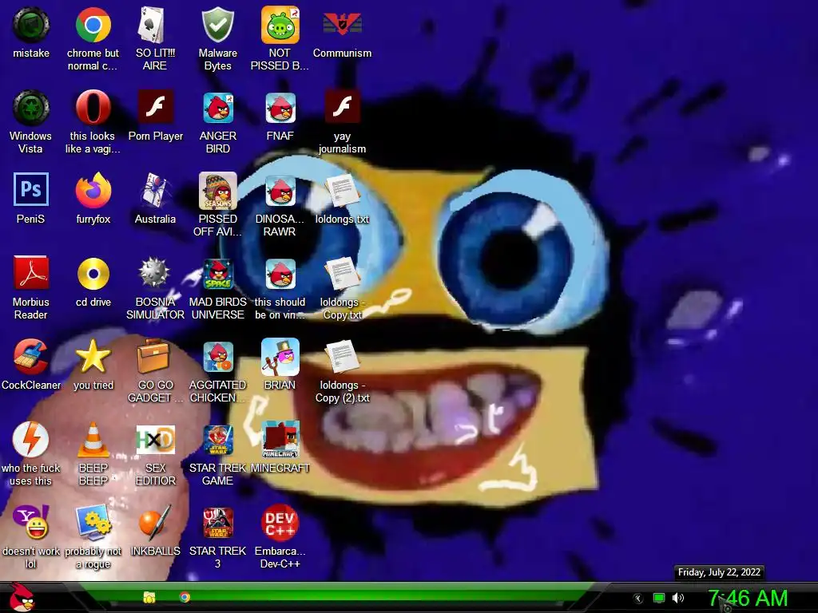
Task: Open the 'loldongs.txt' file
Action: point(342,191)
